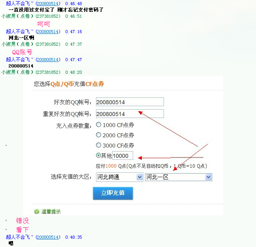The image size is (256, 247).
Task: Open the 河北一区 server dropdown
Action: click(179, 177)
